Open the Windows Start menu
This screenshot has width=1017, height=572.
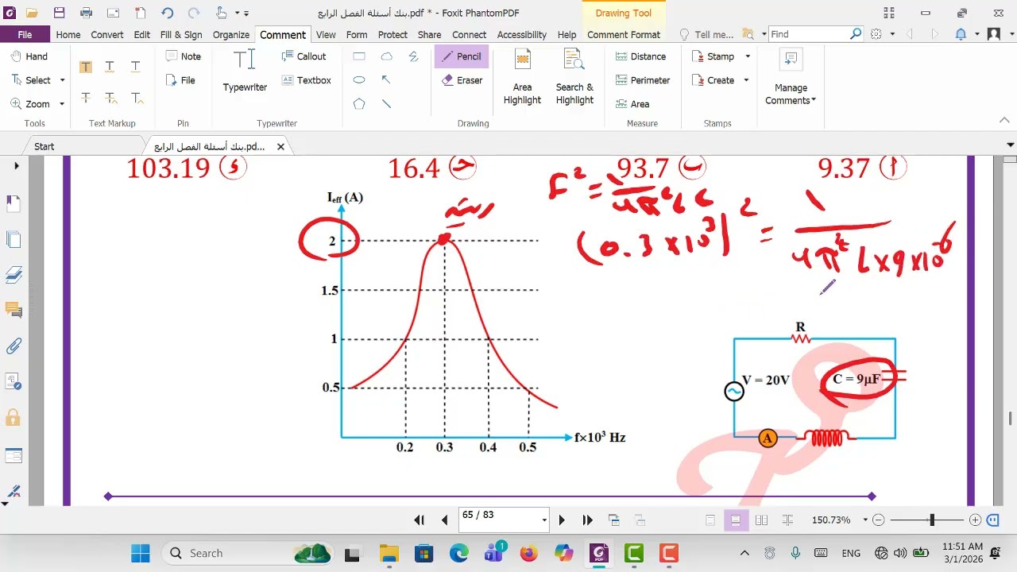[140, 553]
